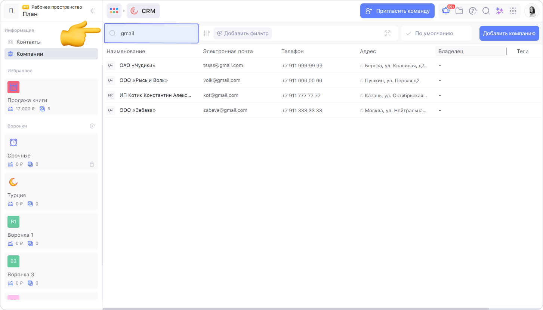This screenshot has height=310, width=543.
Task: Click 'Добавить компанию' button
Action: point(509,33)
